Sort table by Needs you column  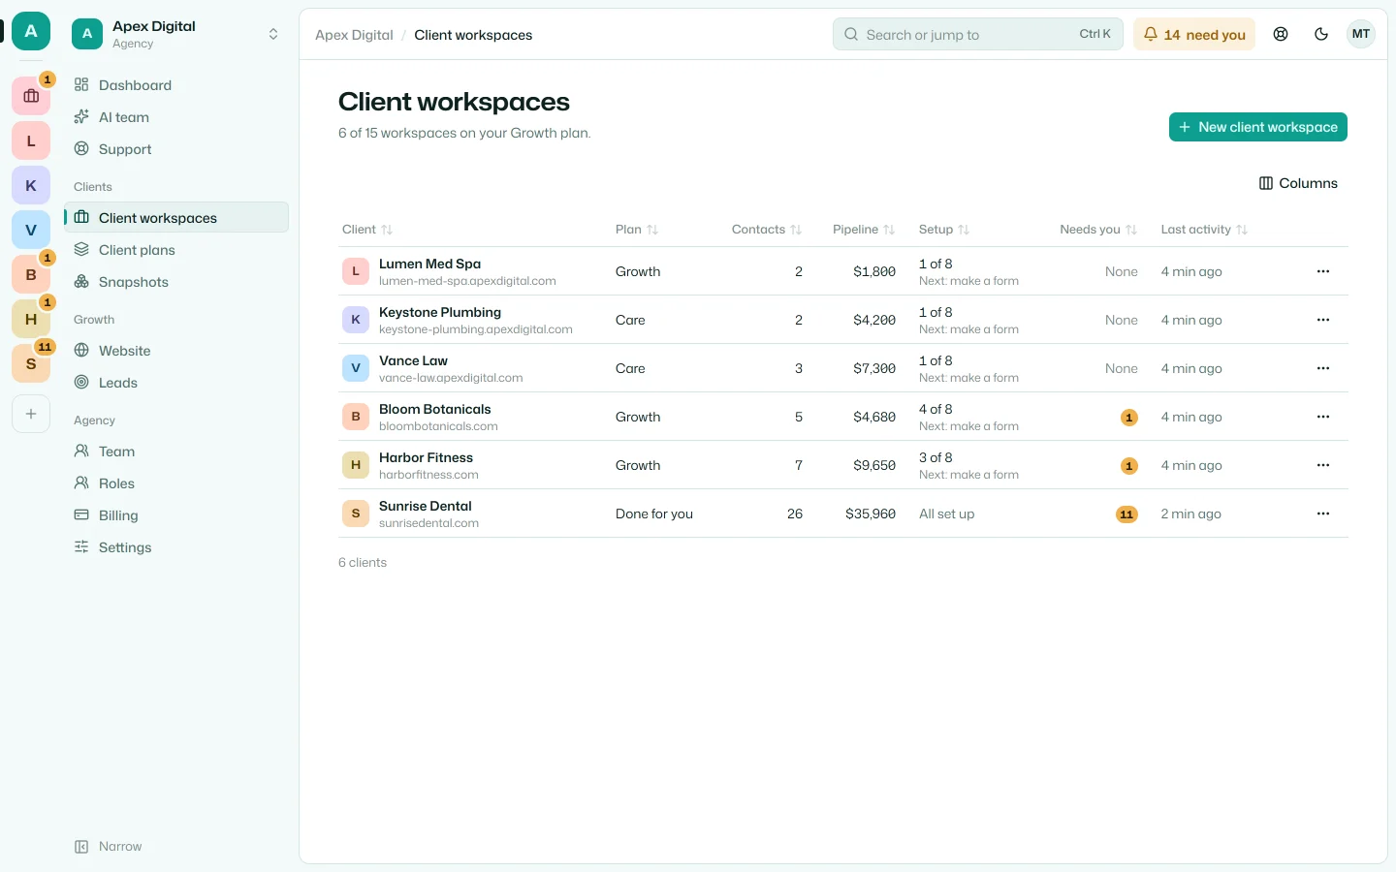point(1098,230)
